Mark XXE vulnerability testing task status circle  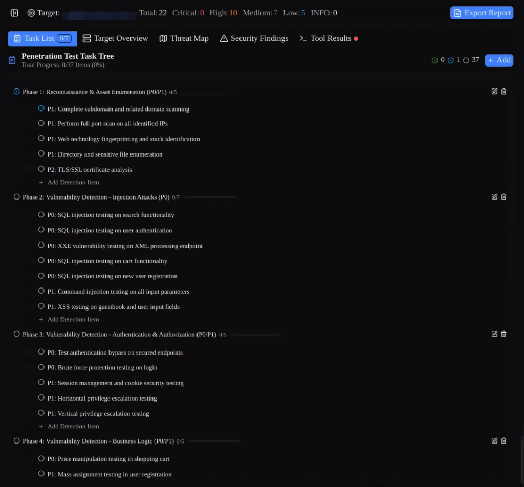coord(41,245)
